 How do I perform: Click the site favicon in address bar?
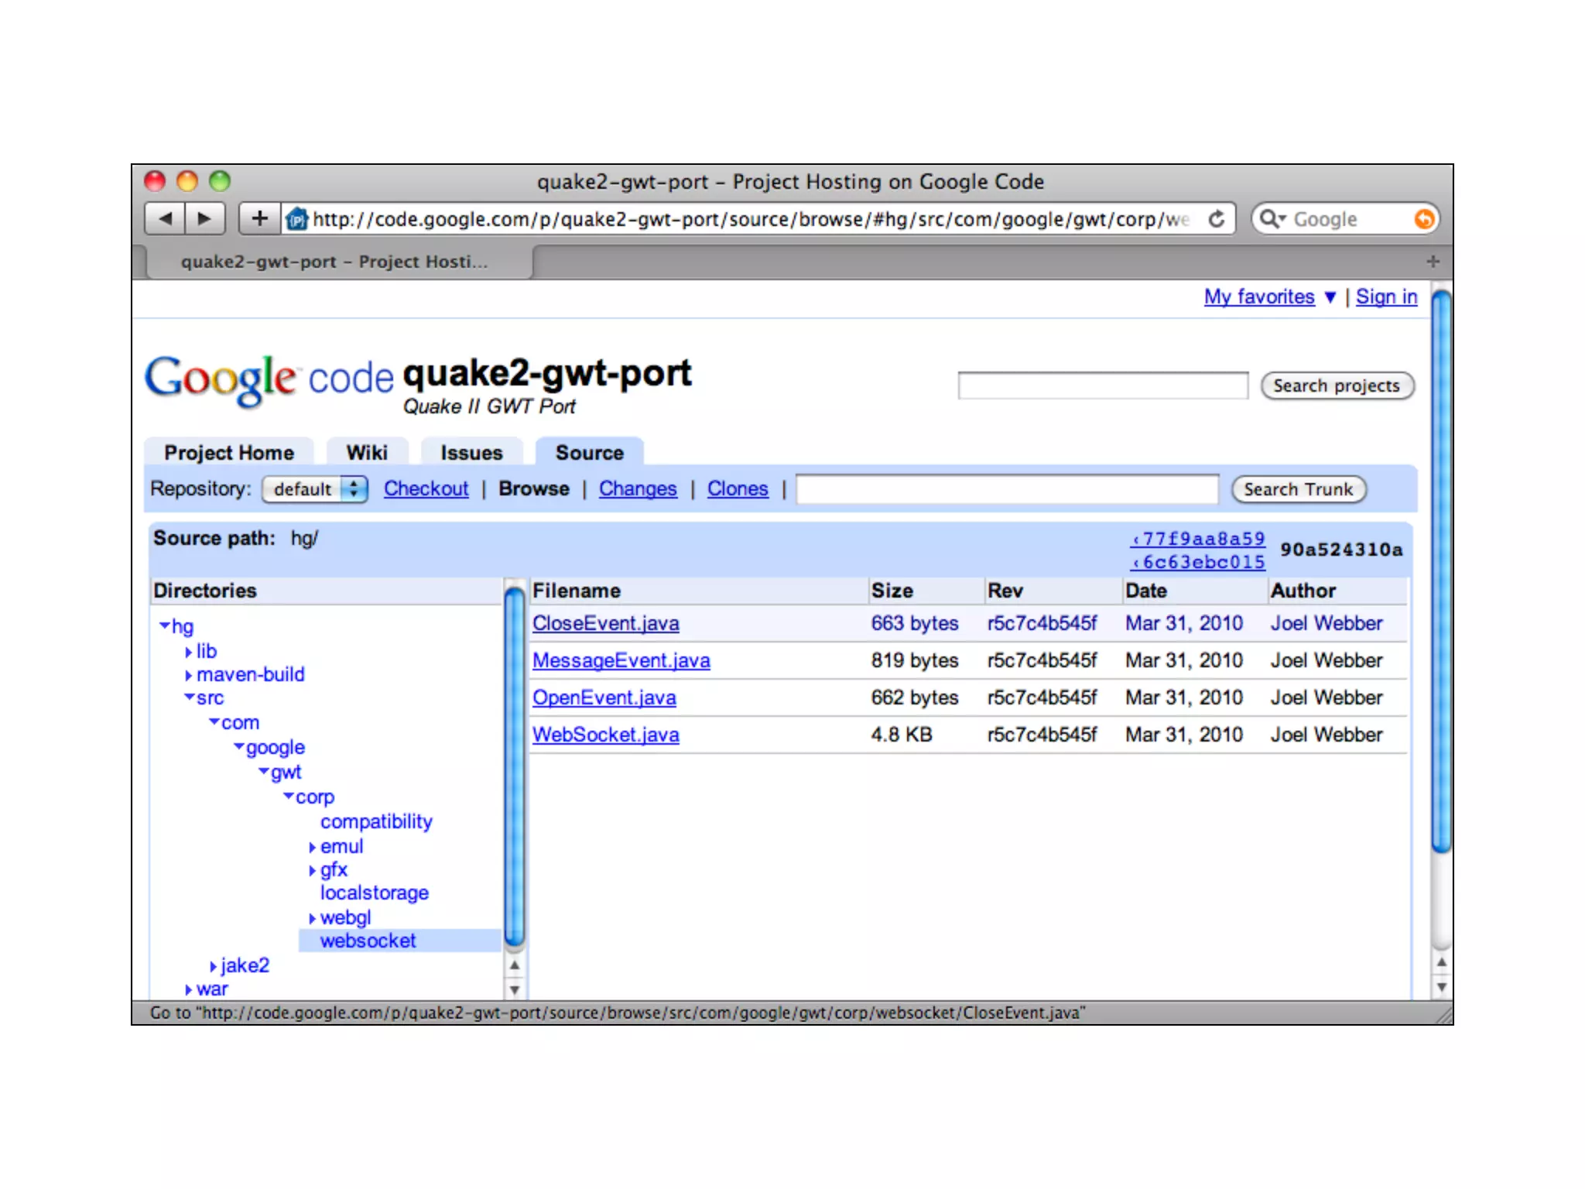[297, 220]
